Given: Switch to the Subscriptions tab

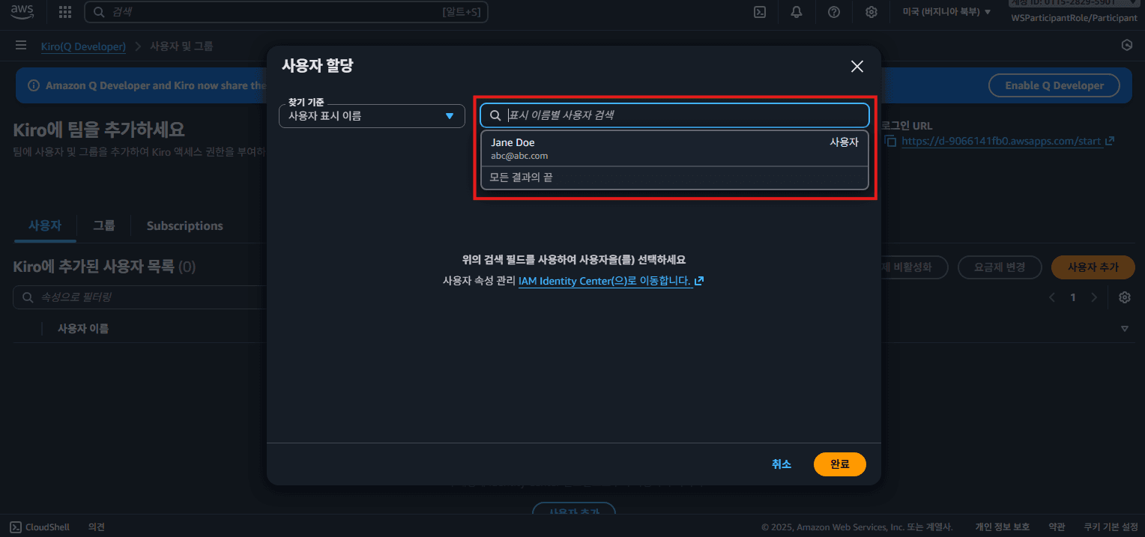Looking at the screenshot, I should [184, 225].
